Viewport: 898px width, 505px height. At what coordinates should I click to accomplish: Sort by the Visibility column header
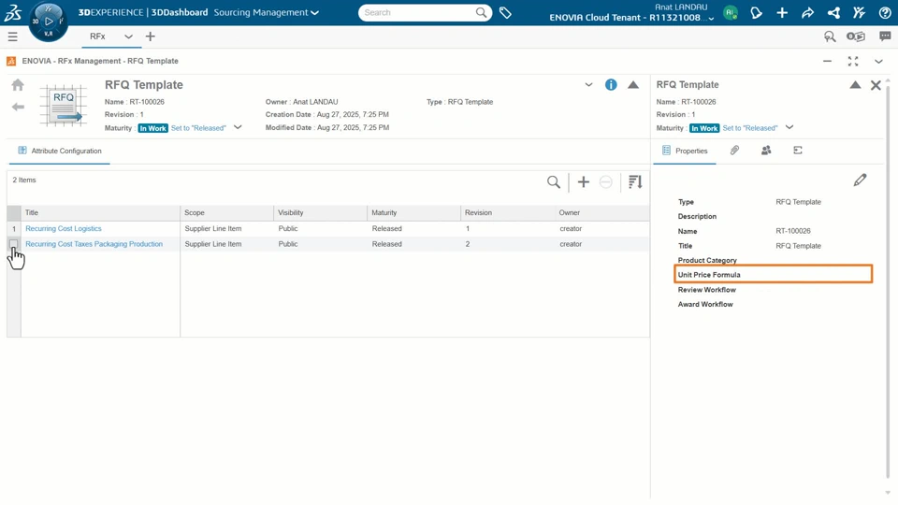tap(320, 213)
